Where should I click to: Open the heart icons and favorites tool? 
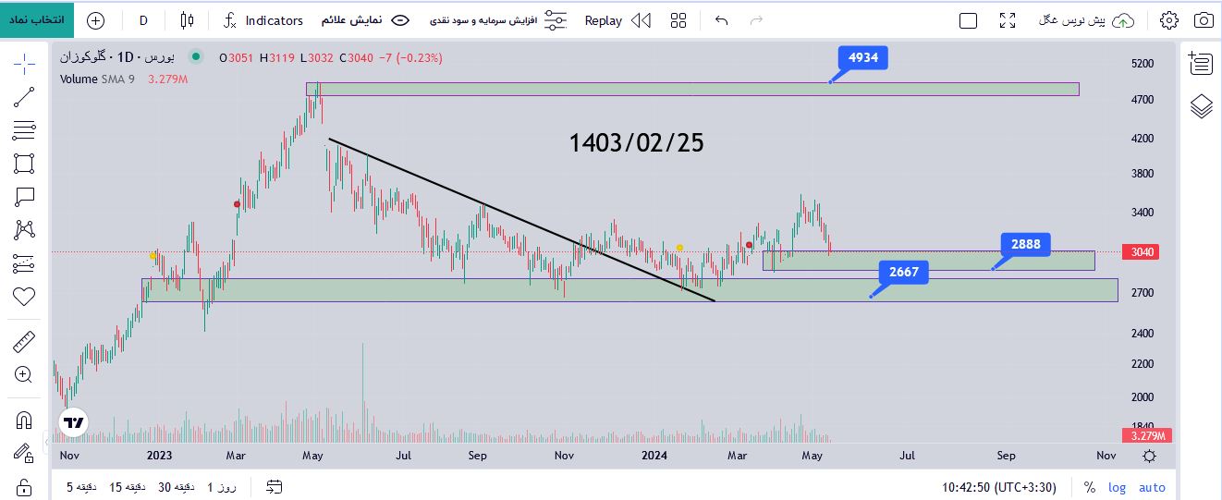[x=24, y=297]
